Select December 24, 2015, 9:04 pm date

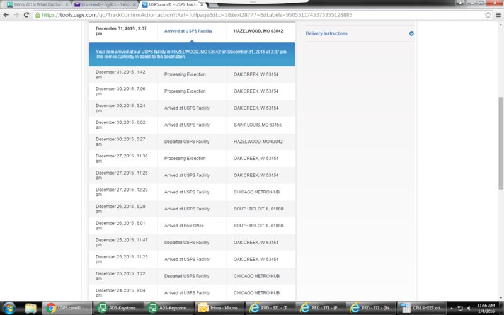click(x=120, y=293)
